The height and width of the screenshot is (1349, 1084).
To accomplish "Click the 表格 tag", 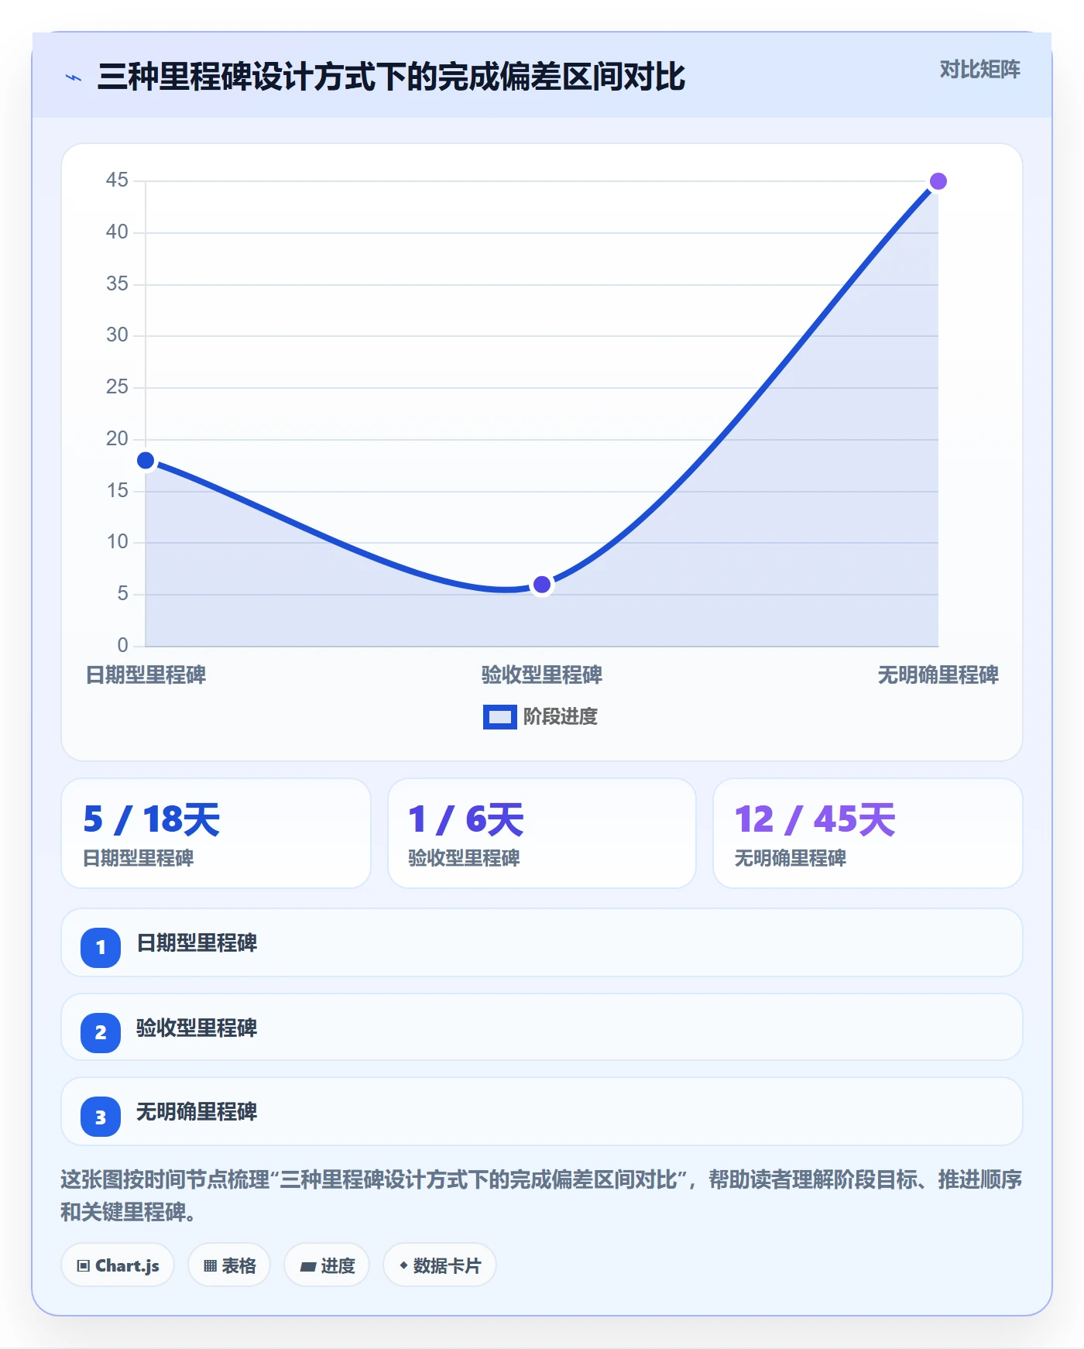I will tap(229, 1265).
